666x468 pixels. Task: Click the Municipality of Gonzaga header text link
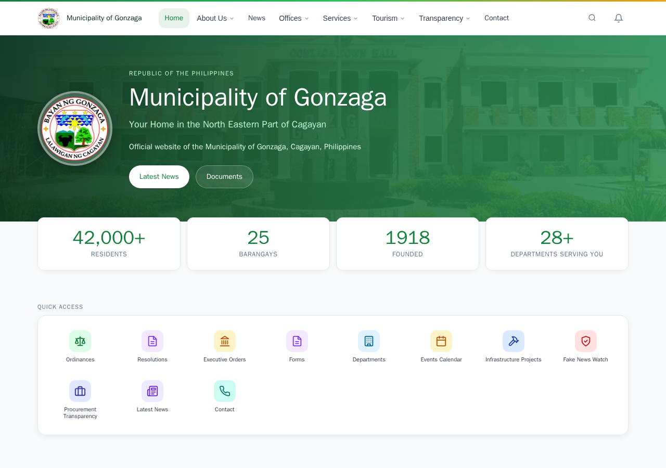coord(104,18)
